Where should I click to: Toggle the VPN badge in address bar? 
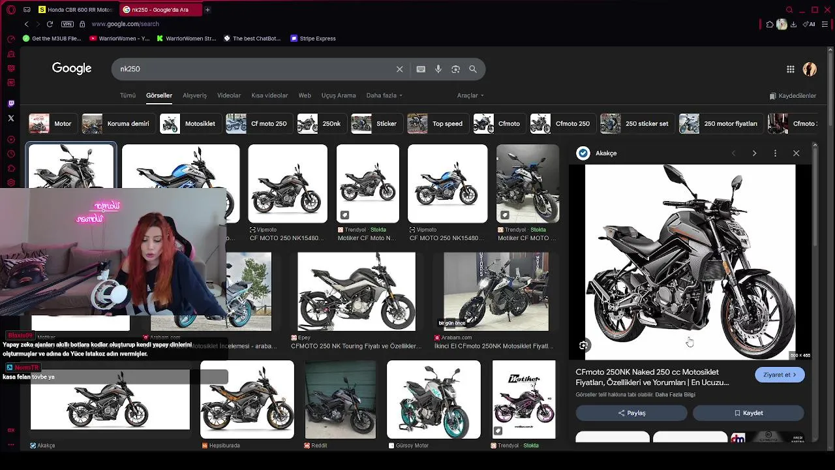[67, 24]
